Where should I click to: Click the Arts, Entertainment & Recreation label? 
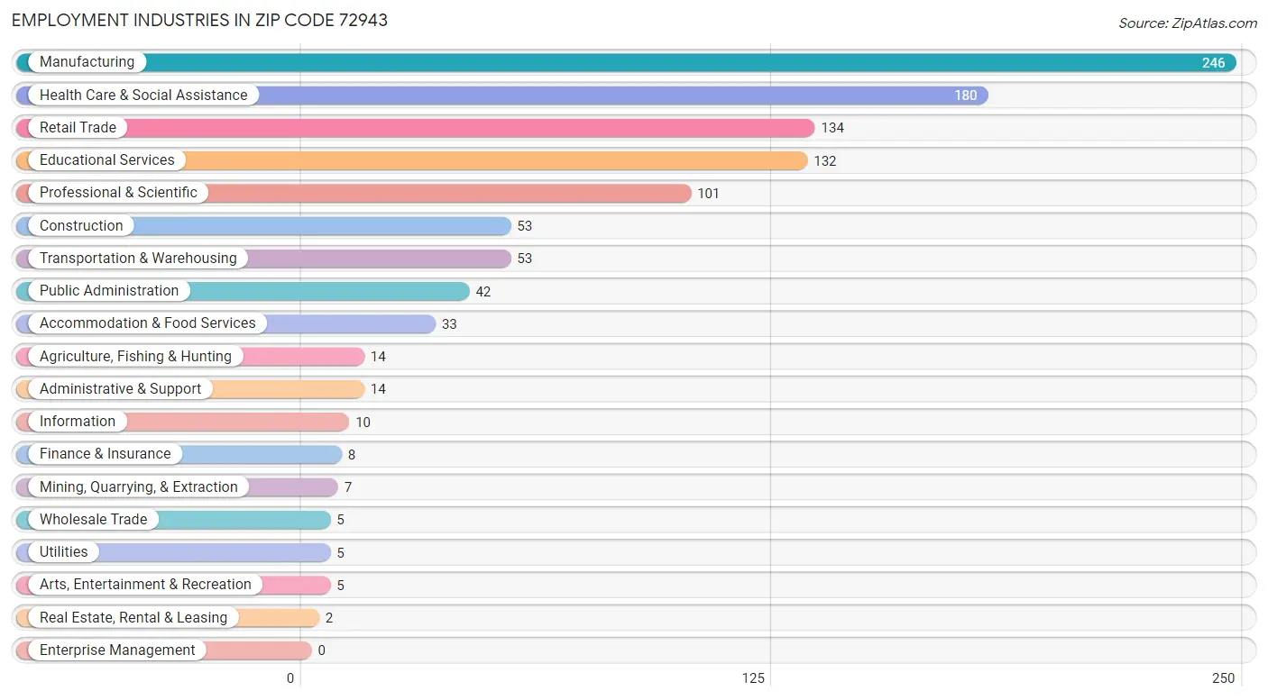tap(145, 584)
